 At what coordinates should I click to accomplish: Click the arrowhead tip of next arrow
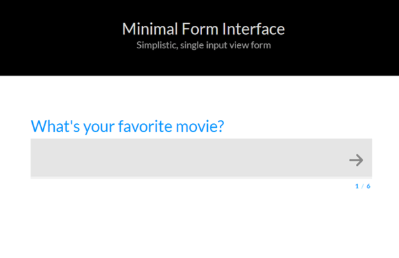pyautogui.click(x=361, y=160)
